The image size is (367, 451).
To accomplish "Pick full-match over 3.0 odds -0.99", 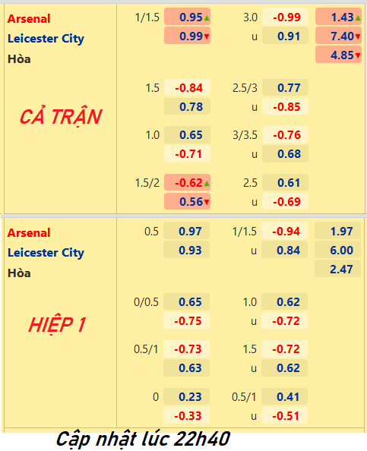I will click(285, 17).
